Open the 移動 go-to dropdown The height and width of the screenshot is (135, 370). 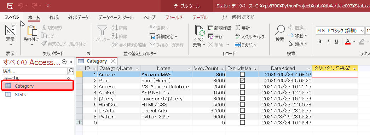point(298,36)
